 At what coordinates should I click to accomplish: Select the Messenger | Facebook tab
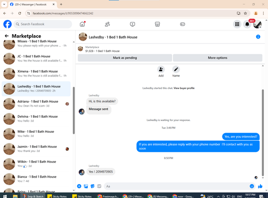(x=32, y=4)
